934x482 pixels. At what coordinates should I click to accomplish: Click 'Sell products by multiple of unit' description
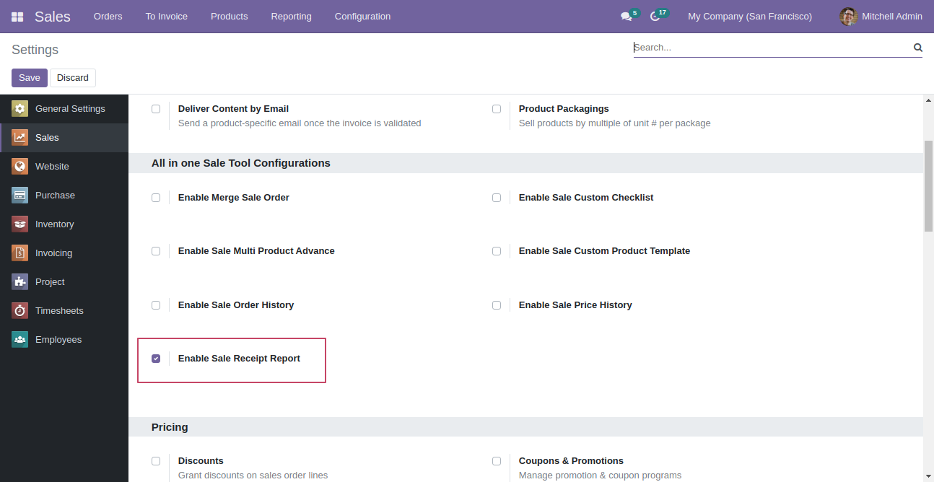[x=614, y=123]
